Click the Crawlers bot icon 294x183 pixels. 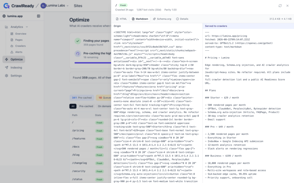tap(12, 46)
